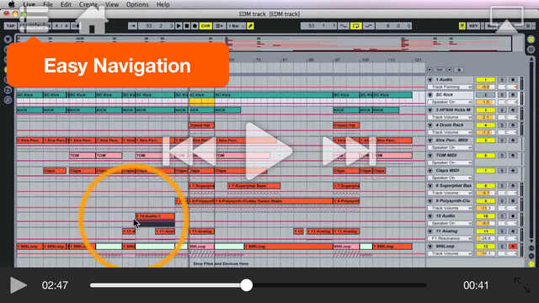Toggle the OVR overdub switch
The height and width of the screenshot is (303, 539).
(x=205, y=26)
